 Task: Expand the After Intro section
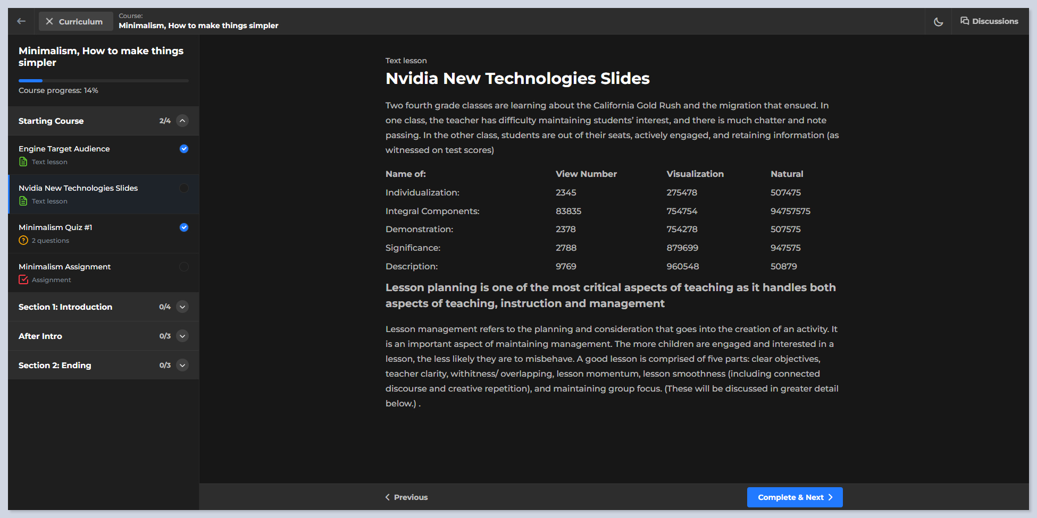pos(182,336)
